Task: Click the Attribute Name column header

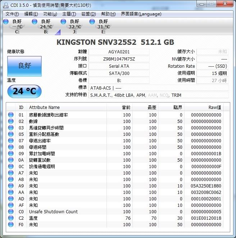Action: (67, 107)
